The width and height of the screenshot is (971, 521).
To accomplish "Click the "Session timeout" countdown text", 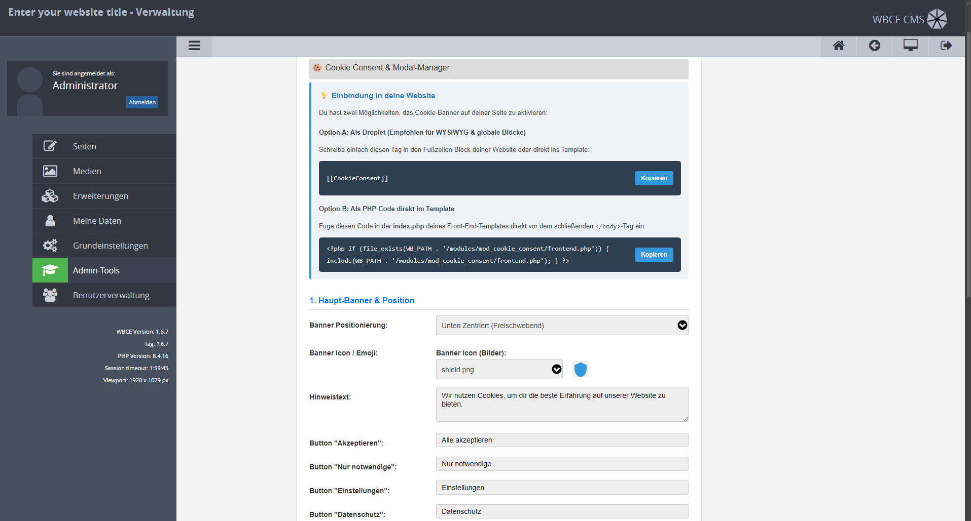I will pos(136,368).
